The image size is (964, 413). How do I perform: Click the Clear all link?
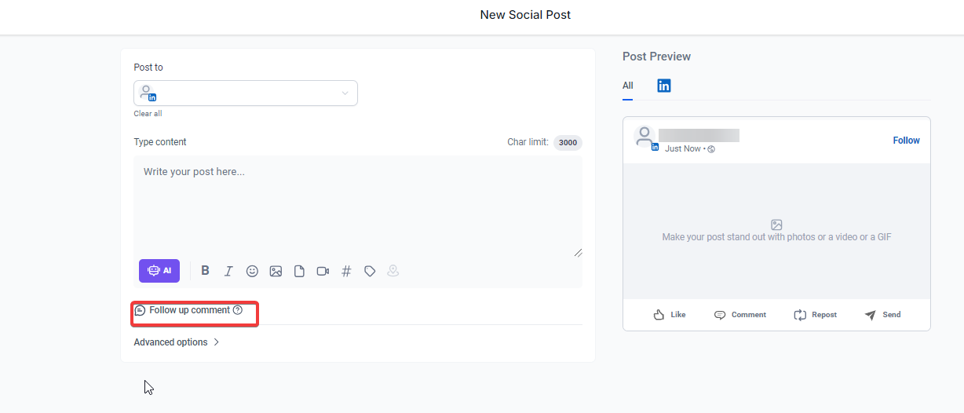[x=148, y=114]
